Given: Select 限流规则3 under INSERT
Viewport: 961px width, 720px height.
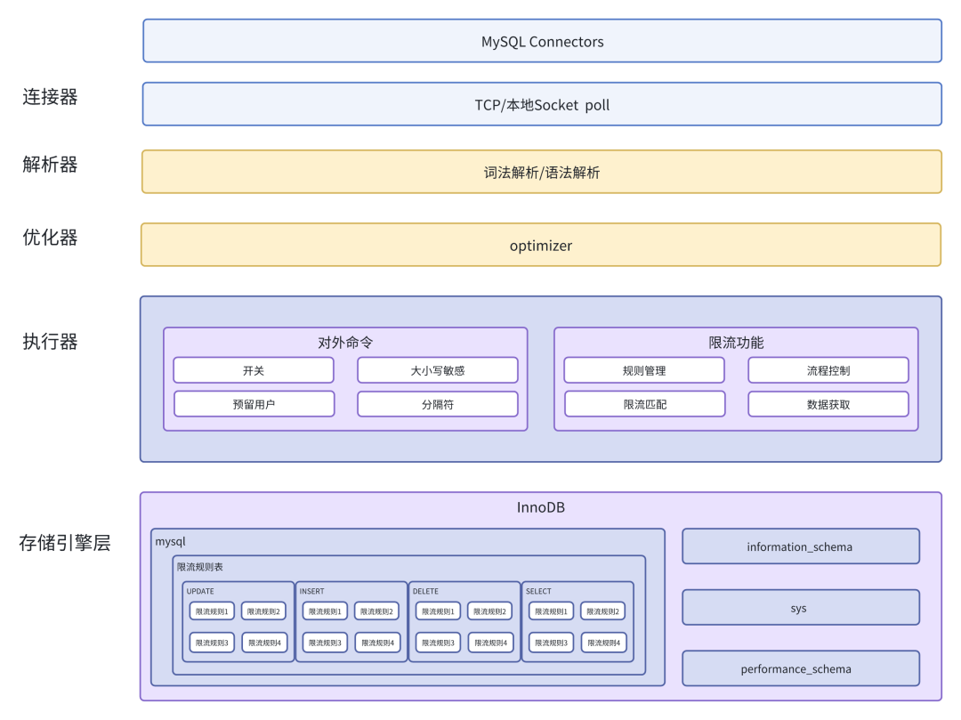Looking at the screenshot, I should pyautogui.click(x=325, y=643).
